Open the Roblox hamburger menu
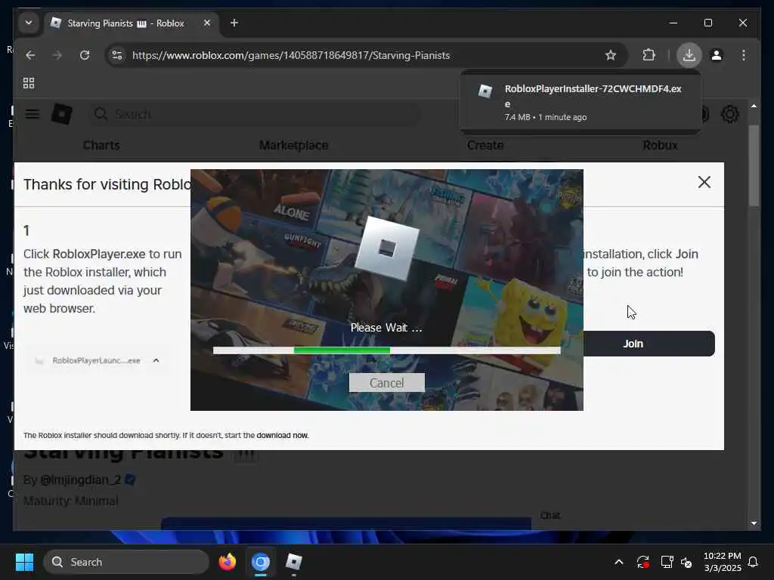The width and height of the screenshot is (774, 580). [x=33, y=115]
